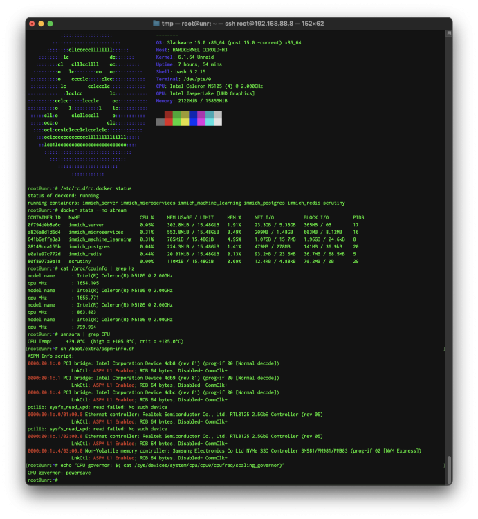Click the "PIDS" column header
Screen dimensions: 478x519
pos(358,217)
